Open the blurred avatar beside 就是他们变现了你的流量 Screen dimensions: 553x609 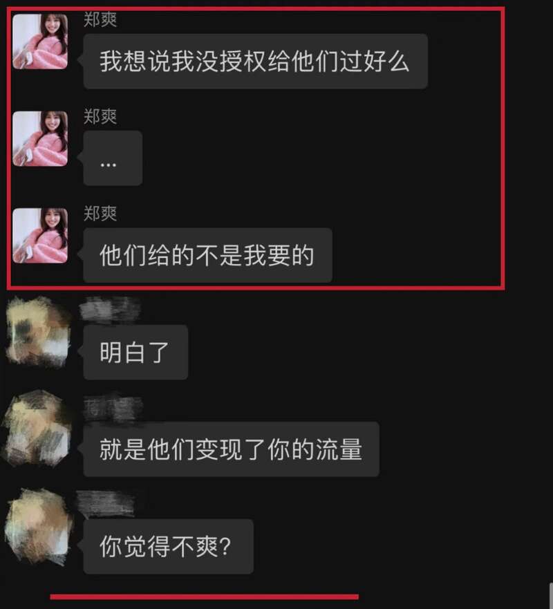[37, 428]
